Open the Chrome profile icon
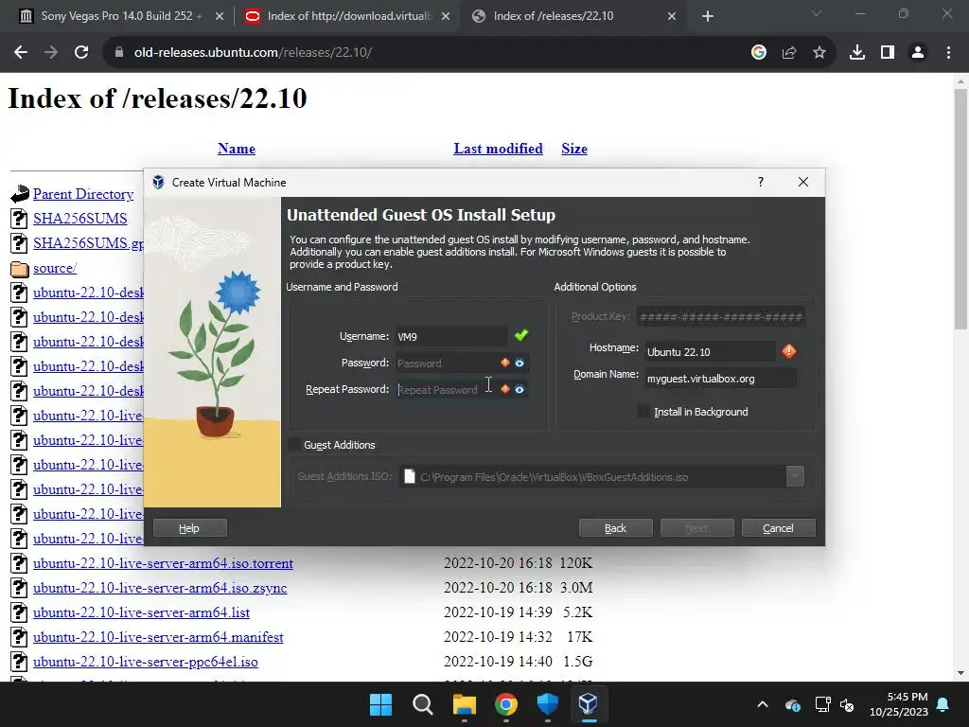969x727 pixels. click(918, 53)
